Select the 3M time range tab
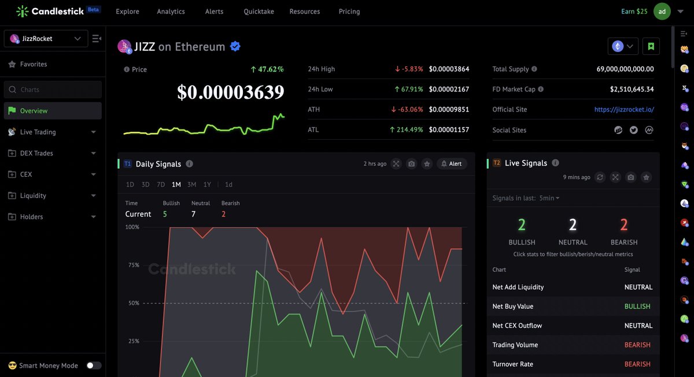The image size is (694, 377). click(x=191, y=185)
